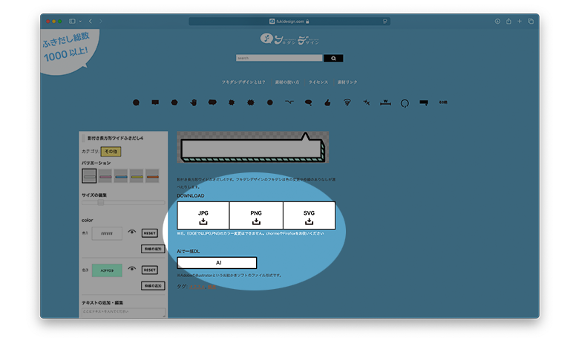Go forward with Safari's forward arrow
This screenshot has height=338, width=579.
point(100,21)
